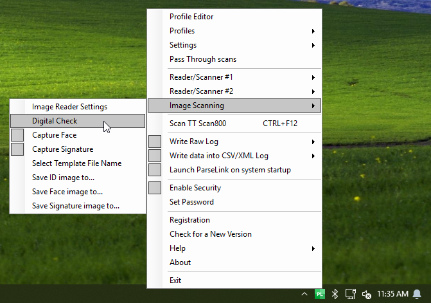Toggle the Capture Signature checkbox
Screen dimensions: 431x303
(x=17, y=149)
